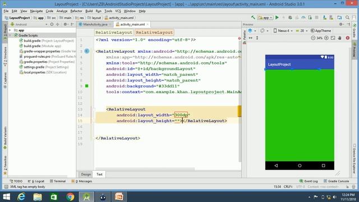359x202 pixels.
Task: Zoom in the preview with plus icon
Action: [x=326, y=38]
